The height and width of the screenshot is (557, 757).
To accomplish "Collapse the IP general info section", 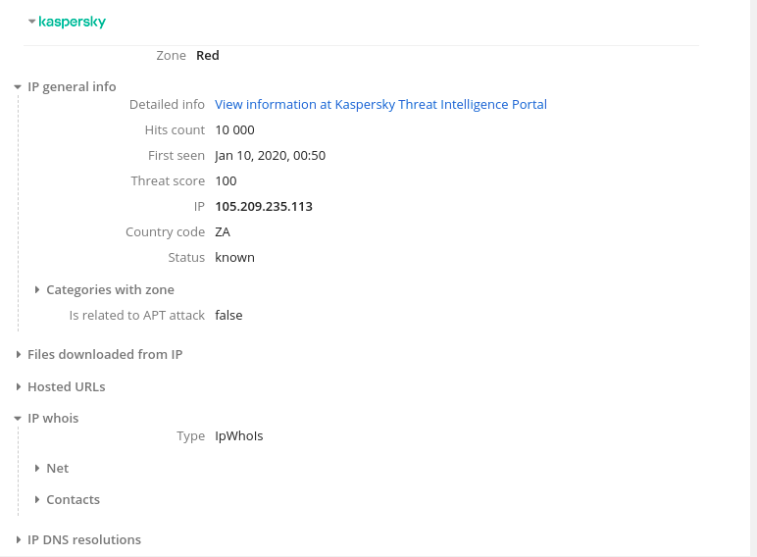I will tap(18, 87).
